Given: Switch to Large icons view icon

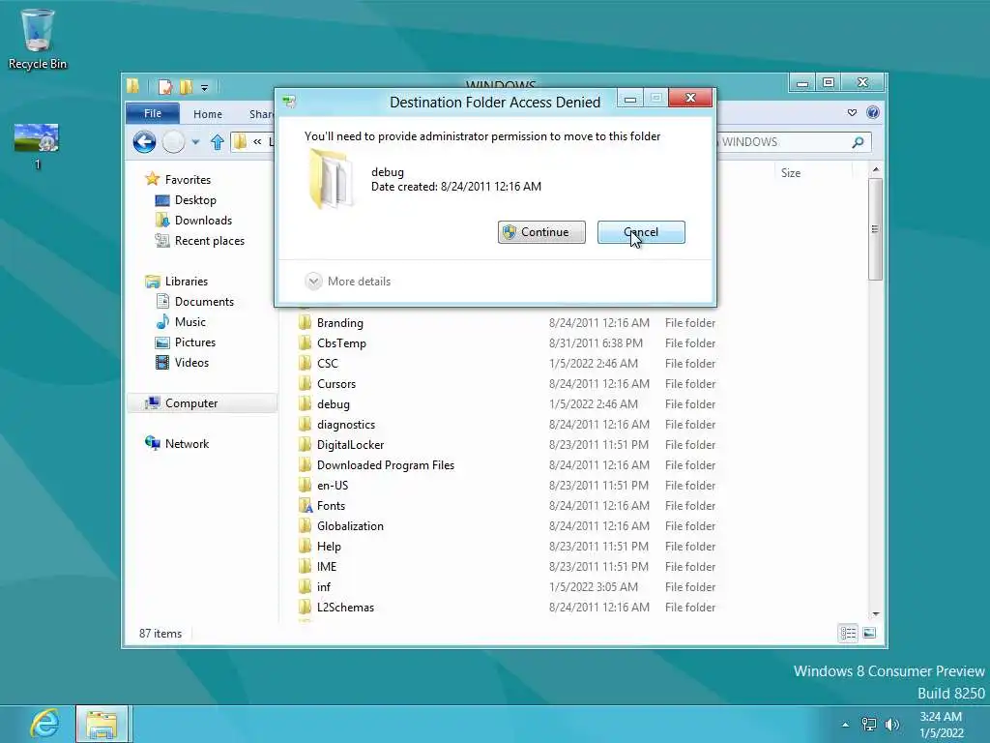Looking at the screenshot, I should (869, 633).
